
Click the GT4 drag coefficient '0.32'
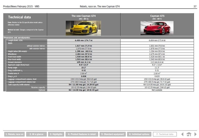pyautogui.click(x=84, y=71)
